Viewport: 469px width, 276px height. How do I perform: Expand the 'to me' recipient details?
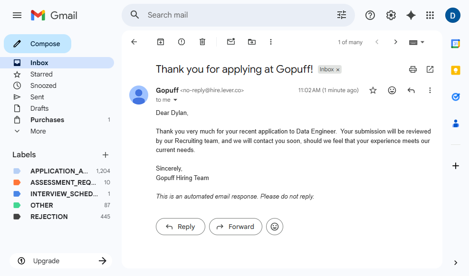(175, 100)
